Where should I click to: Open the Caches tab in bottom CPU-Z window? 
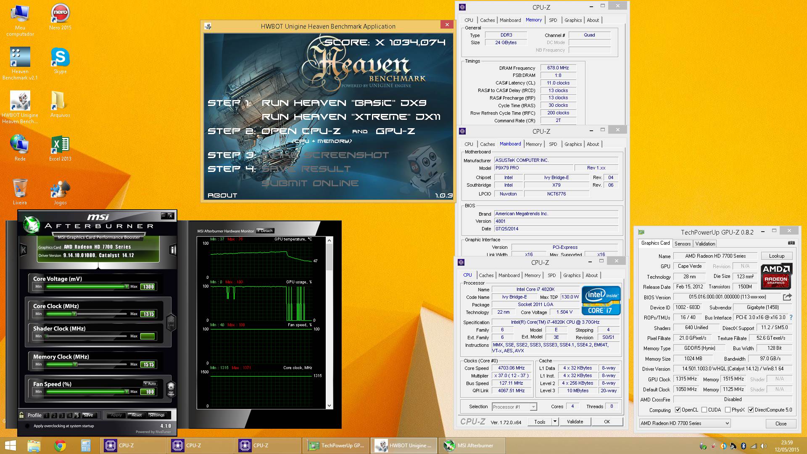click(486, 275)
